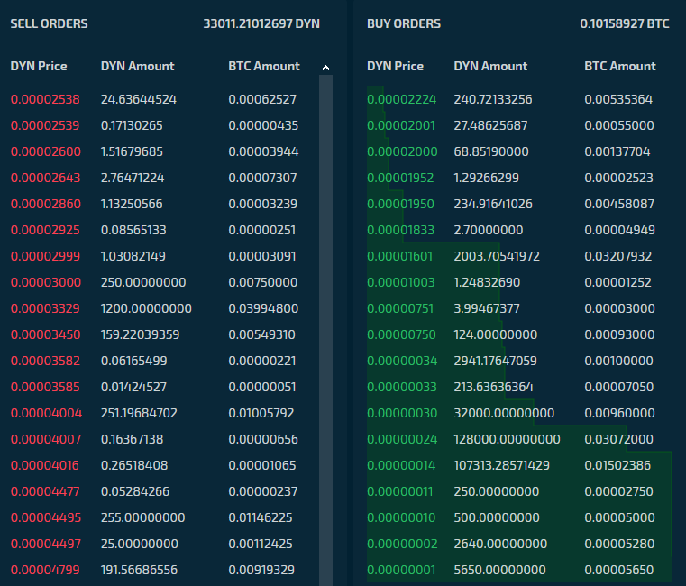This screenshot has height=586, width=686.
Task: Select sell order at price 0.00002539
Action: 164,125
